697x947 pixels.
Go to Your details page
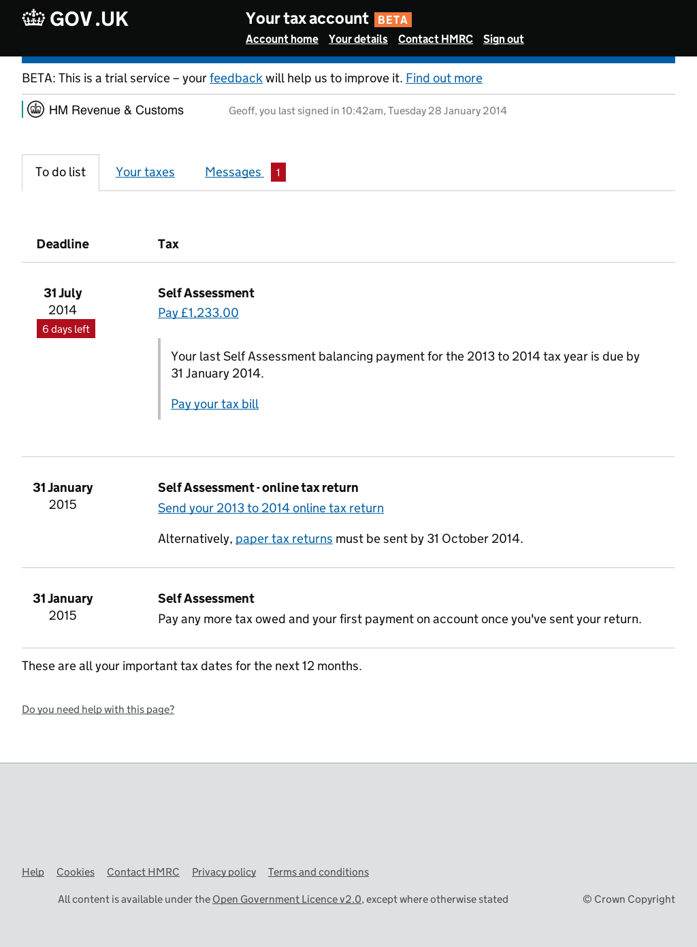coord(358,39)
